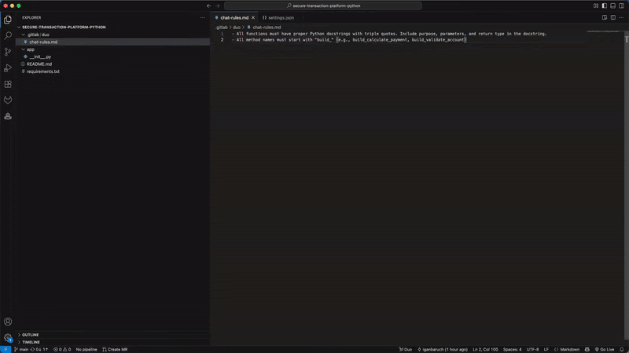Screen dimensions: 629x353
Task: Open the Source Control view
Action: [x=8, y=52]
